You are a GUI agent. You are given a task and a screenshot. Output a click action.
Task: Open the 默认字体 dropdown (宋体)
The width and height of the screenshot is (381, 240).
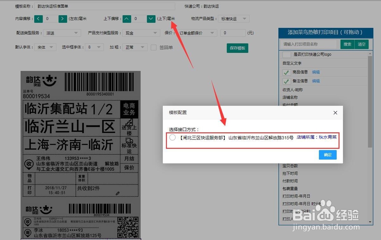pyautogui.click(x=45, y=47)
